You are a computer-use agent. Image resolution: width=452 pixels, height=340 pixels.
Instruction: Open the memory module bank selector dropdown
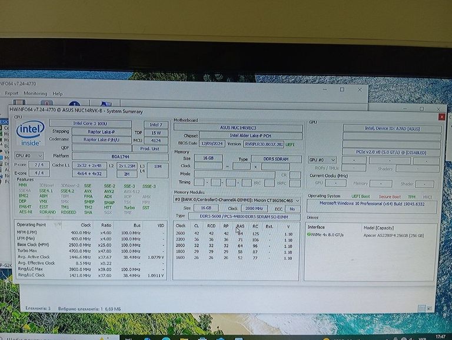pyautogui.click(x=237, y=200)
